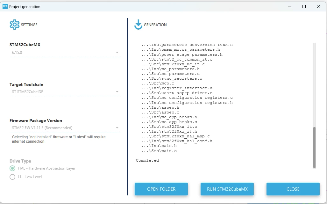Click the ...\Src\mcp.c log line
The width and height of the screenshot is (327, 204).
click(x=158, y=83)
